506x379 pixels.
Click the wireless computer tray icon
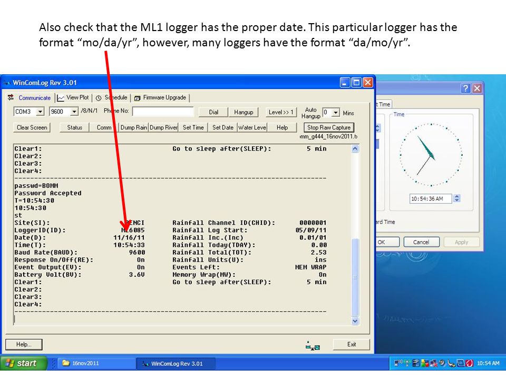pyautogui.click(x=398, y=363)
